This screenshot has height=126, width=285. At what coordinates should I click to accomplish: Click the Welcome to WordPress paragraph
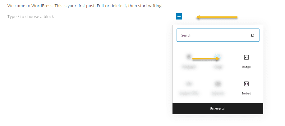85,6
